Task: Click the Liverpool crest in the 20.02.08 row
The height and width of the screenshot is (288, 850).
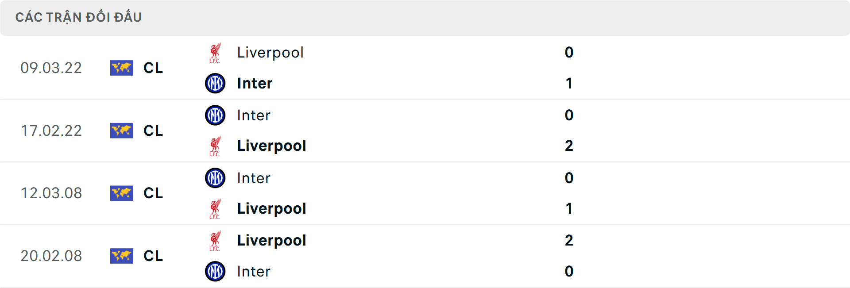Action: click(x=215, y=240)
